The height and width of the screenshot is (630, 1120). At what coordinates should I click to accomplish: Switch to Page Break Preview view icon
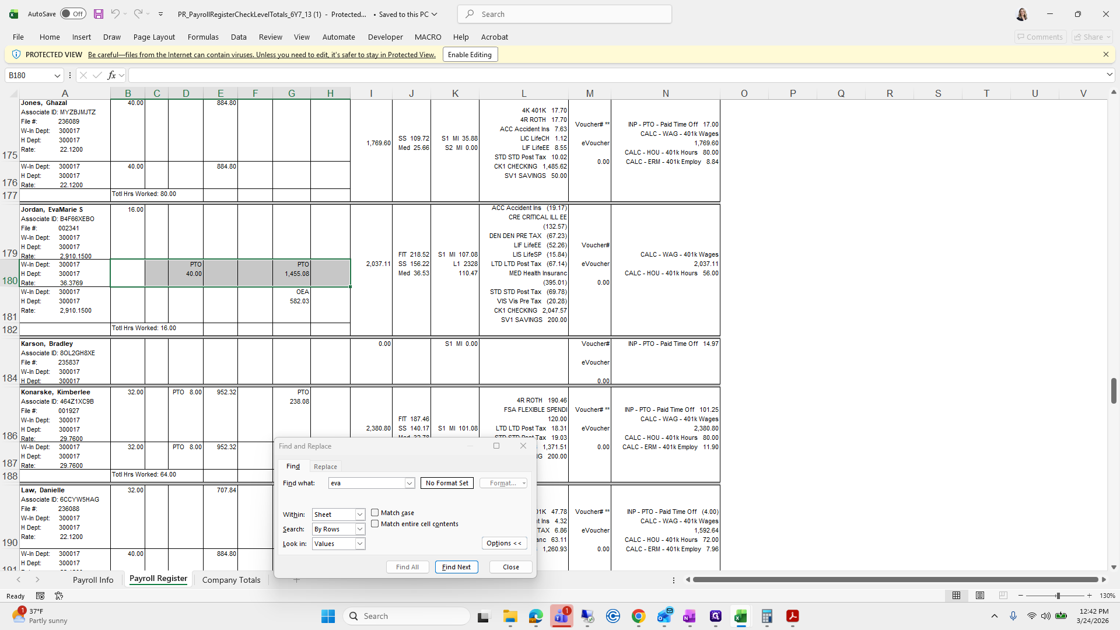1003,596
